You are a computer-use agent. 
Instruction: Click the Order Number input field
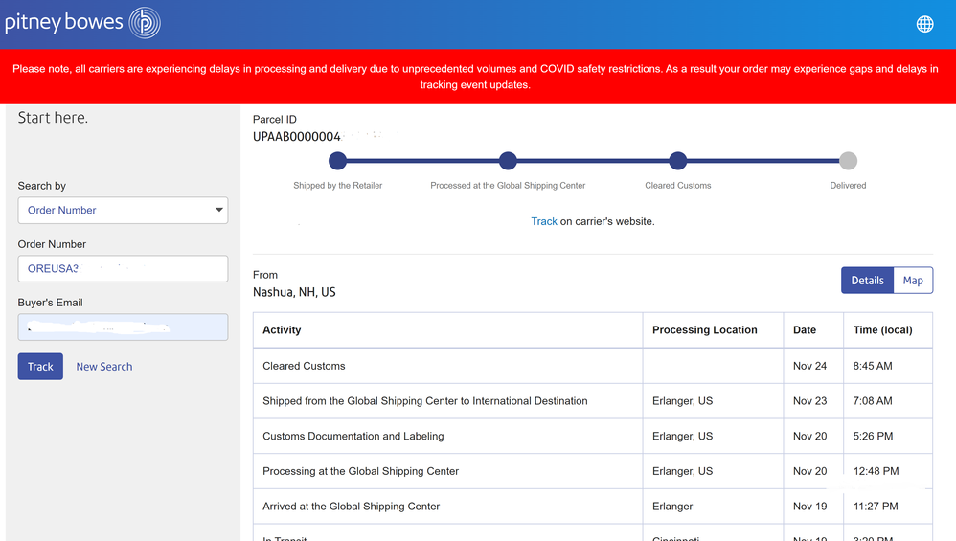click(123, 269)
